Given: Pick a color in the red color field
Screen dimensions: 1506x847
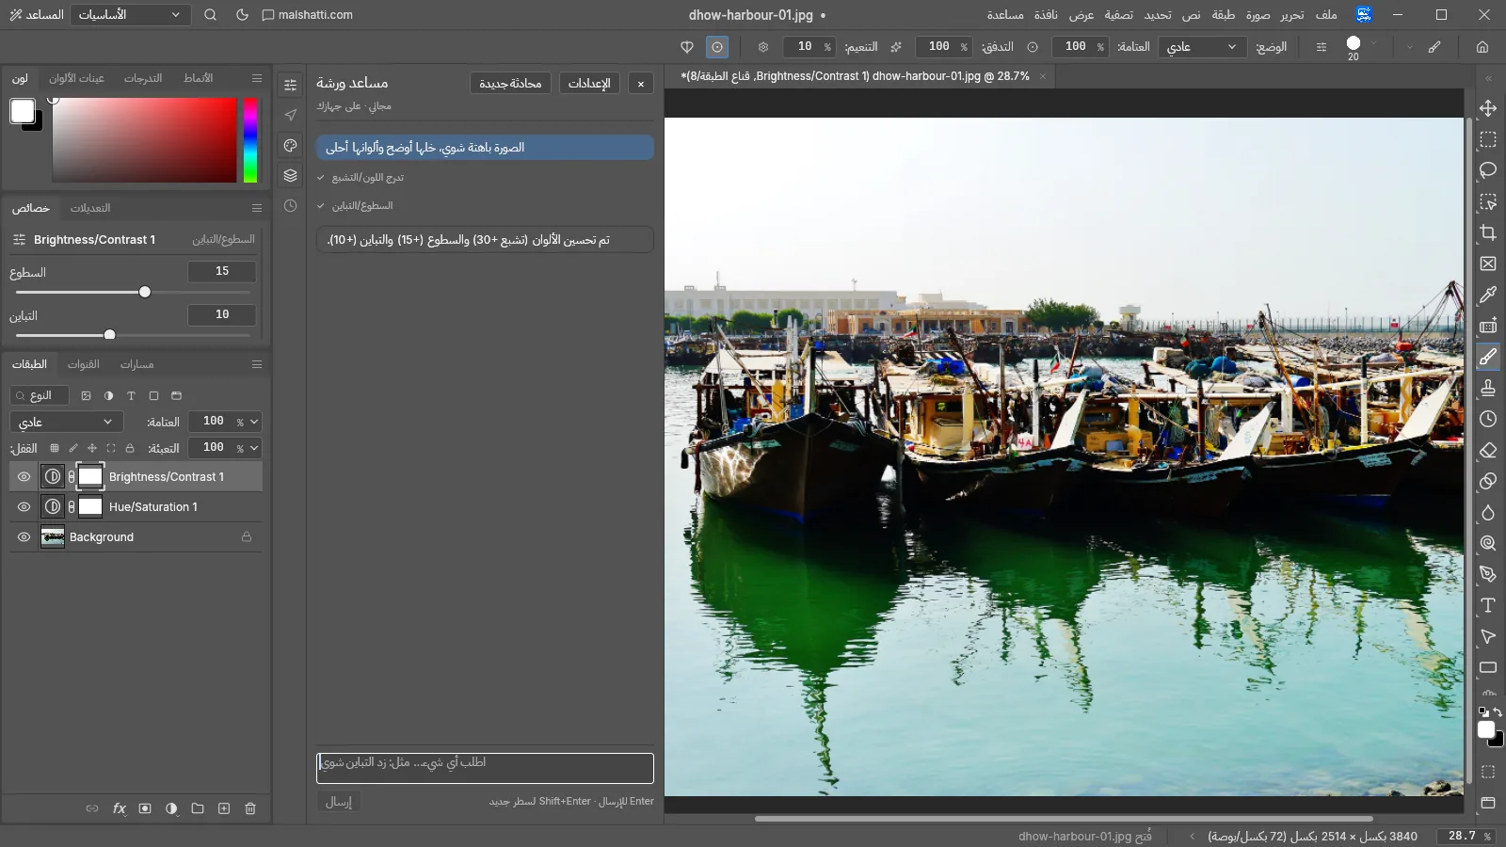Looking at the screenshot, I should 144,140.
